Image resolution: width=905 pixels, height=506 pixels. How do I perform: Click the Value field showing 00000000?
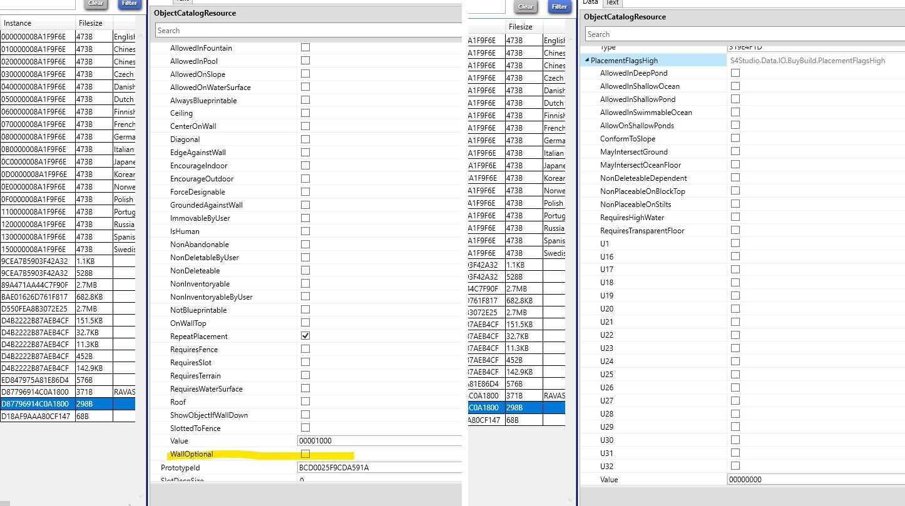point(814,479)
